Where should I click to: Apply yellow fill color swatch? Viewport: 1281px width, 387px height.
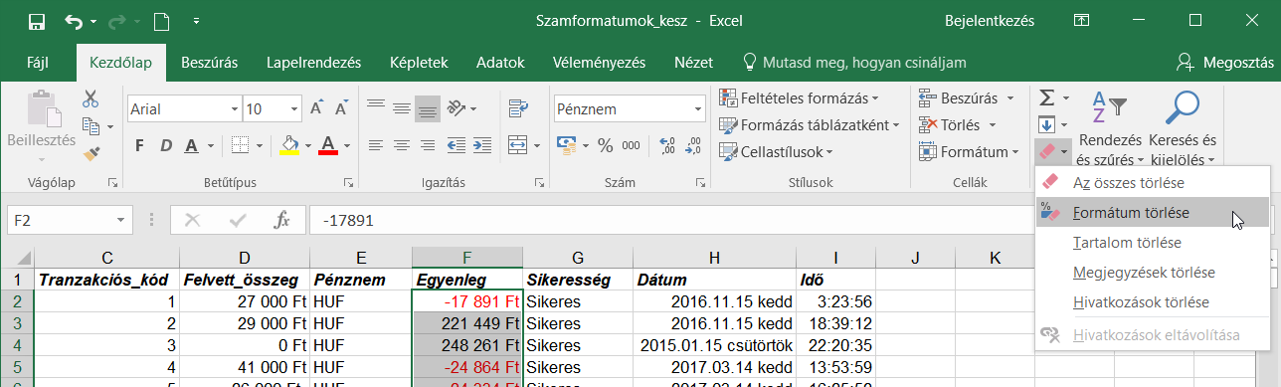coord(289,145)
